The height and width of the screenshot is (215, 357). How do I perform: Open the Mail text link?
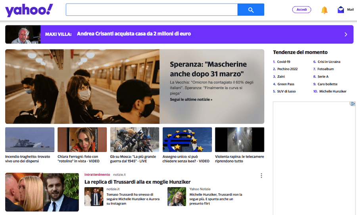(350, 10)
